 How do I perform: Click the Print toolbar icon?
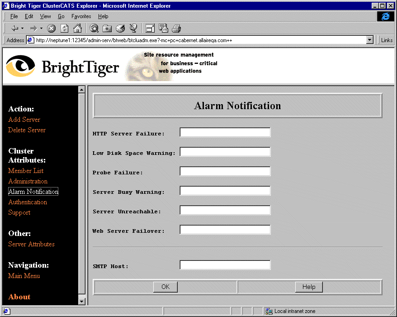(x=176, y=29)
